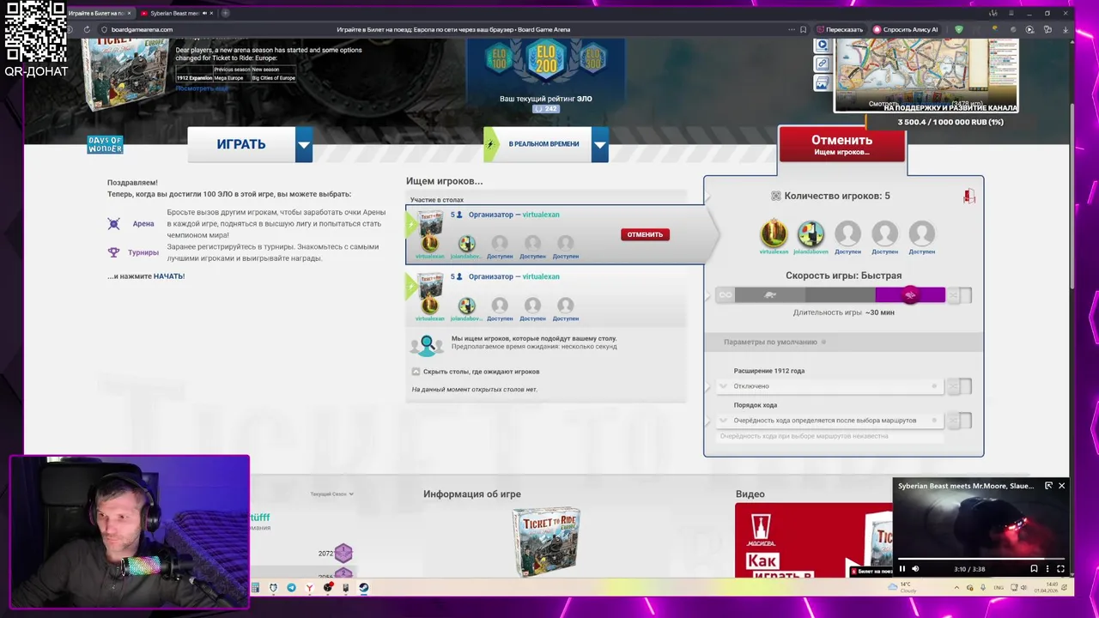Expand the 'Расширение 1912 года' dropdown
Image resolution: width=1099 pixels, height=618 pixels.
point(829,386)
